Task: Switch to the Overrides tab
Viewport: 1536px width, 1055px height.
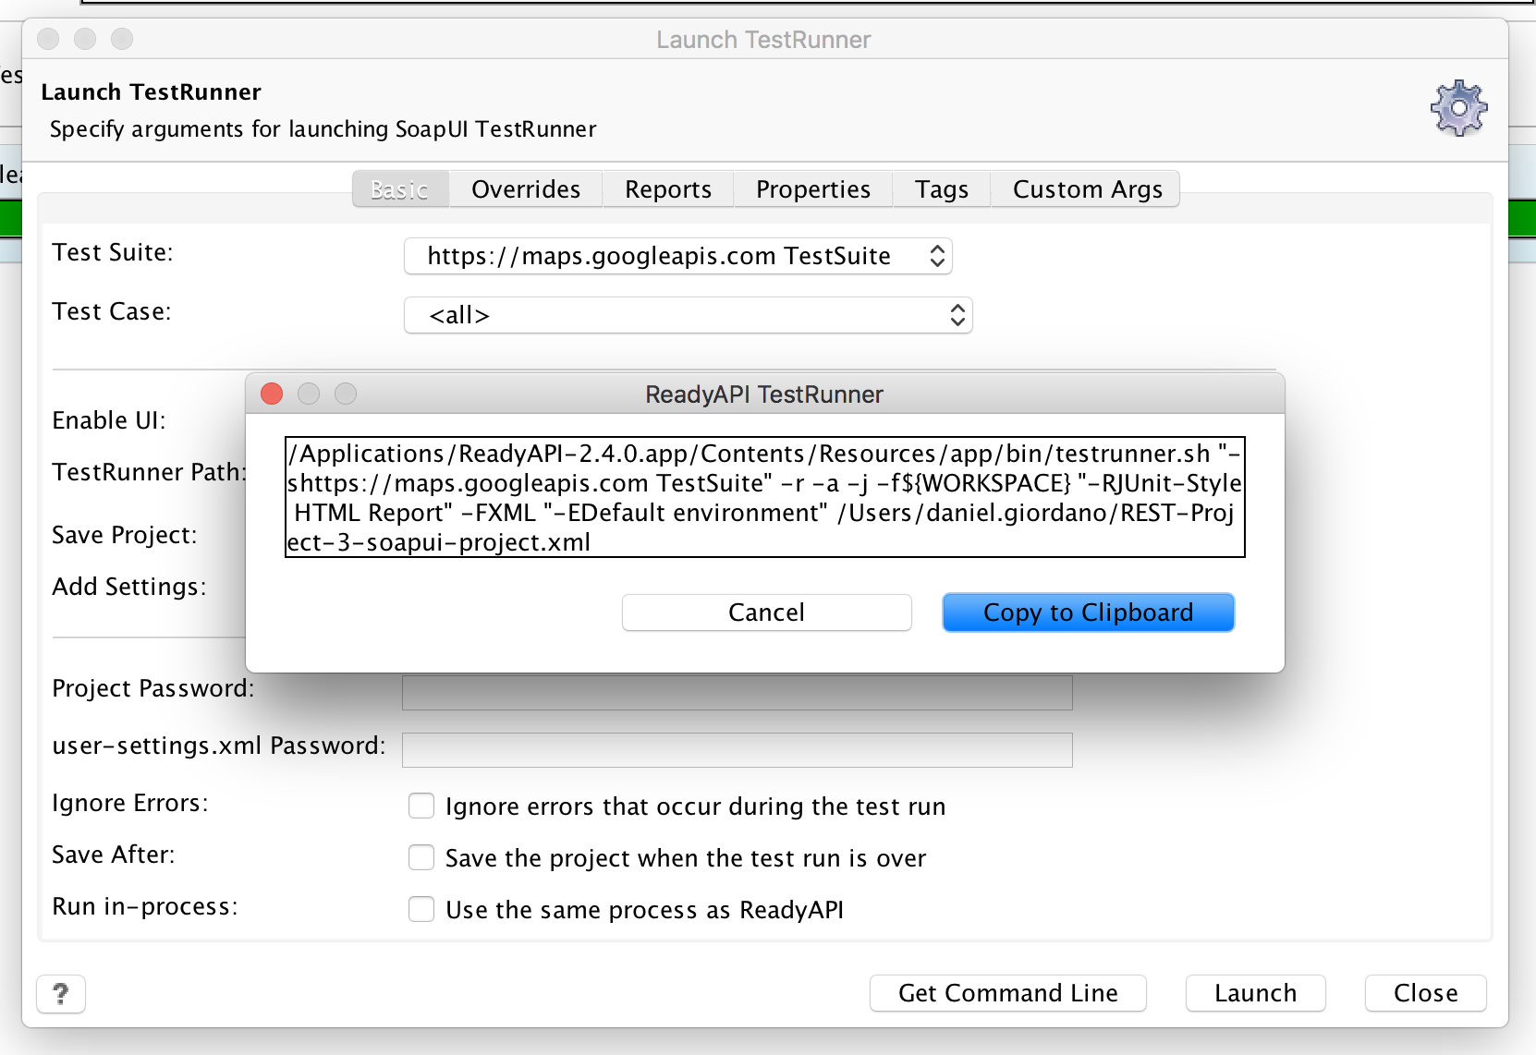Action: [x=525, y=189]
